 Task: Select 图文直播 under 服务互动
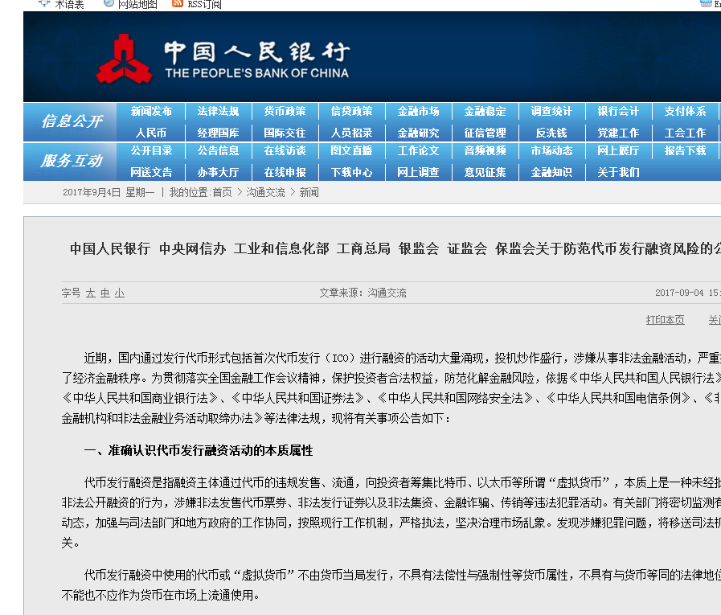point(352,151)
